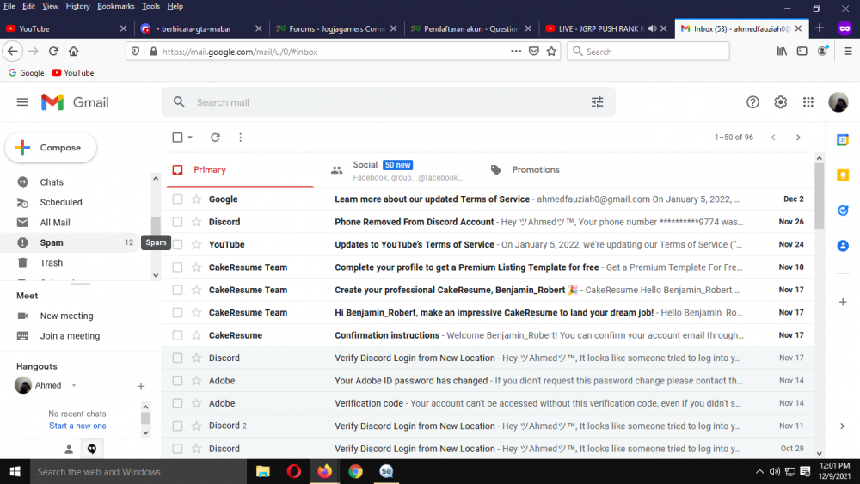The height and width of the screenshot is (484, 860).
Task: Open Gmail settings gear icon
Action: [781, 102]
